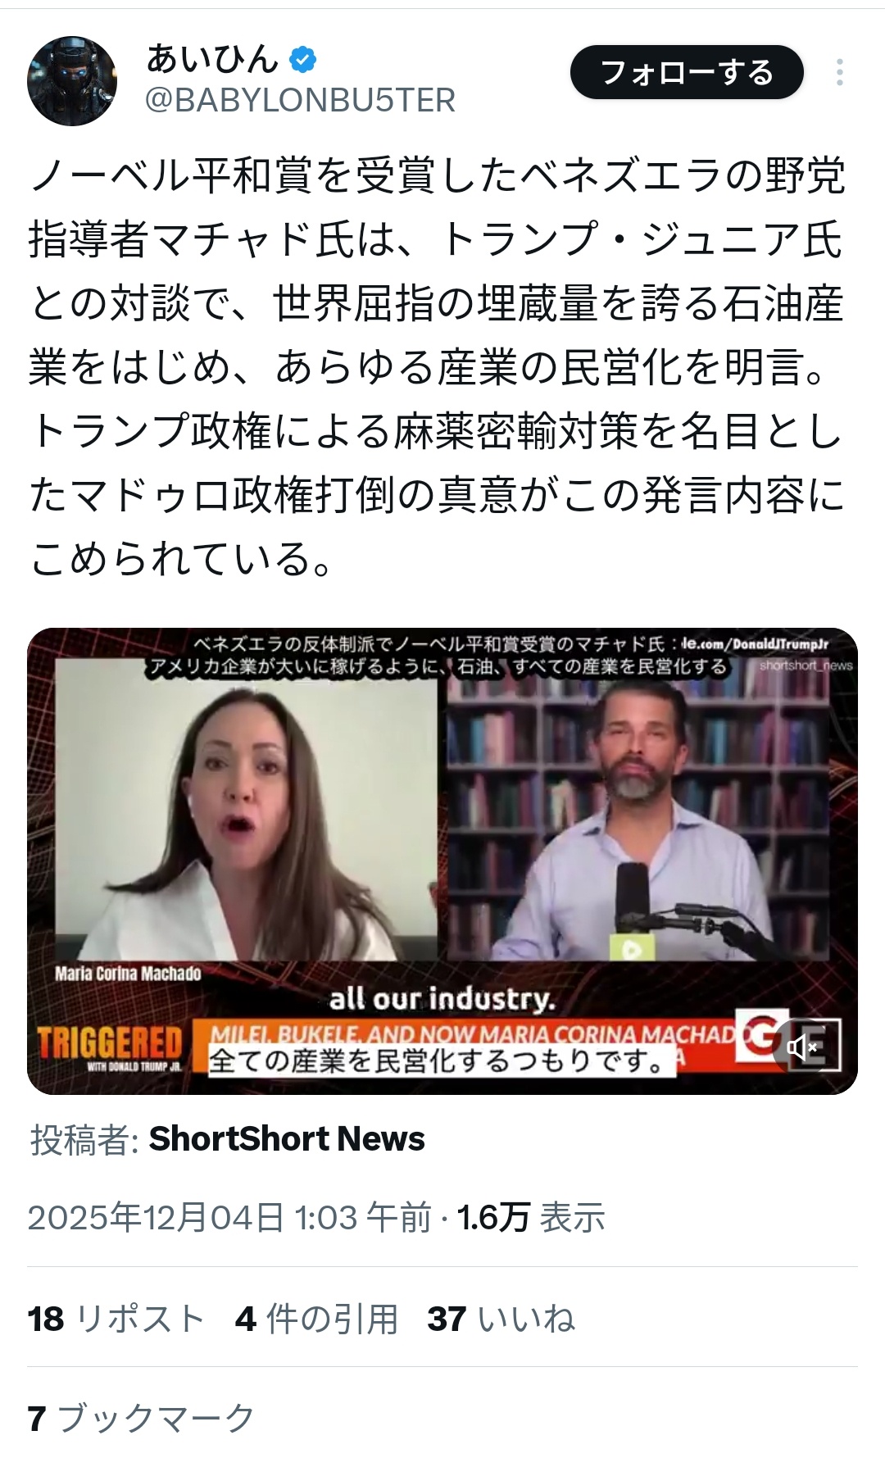View the 4 件の引用 quotes list

316,1319
